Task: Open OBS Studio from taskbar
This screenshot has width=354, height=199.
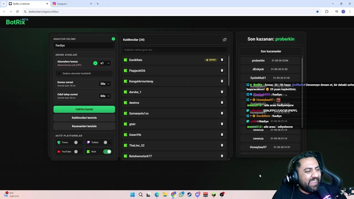Action: tap(222, 195)
